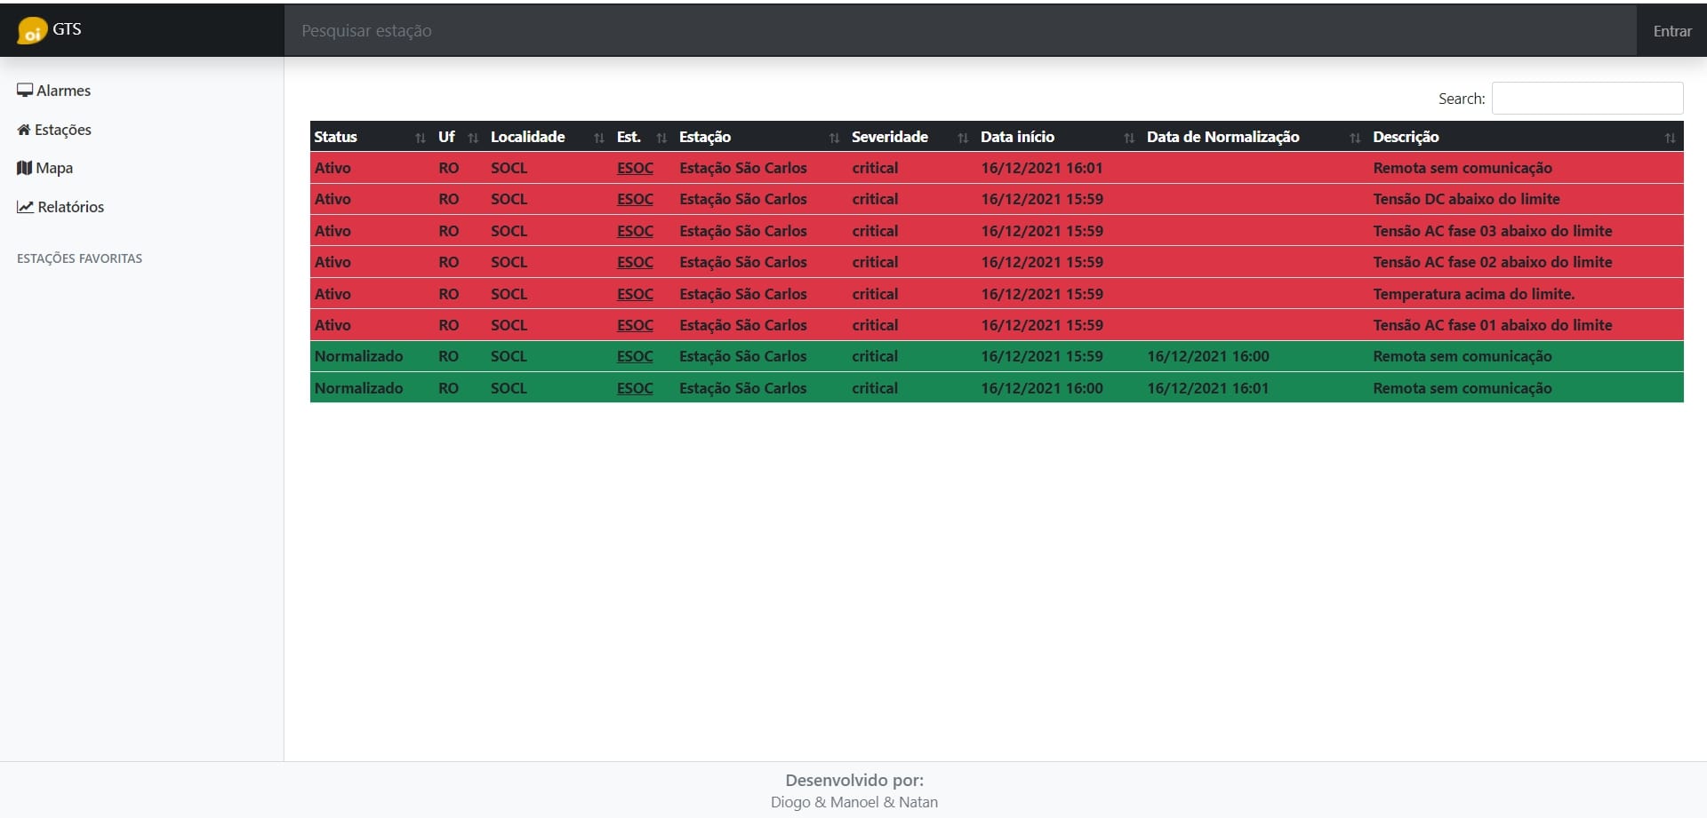Sort table by Estação column arrows

coord(834,138)
